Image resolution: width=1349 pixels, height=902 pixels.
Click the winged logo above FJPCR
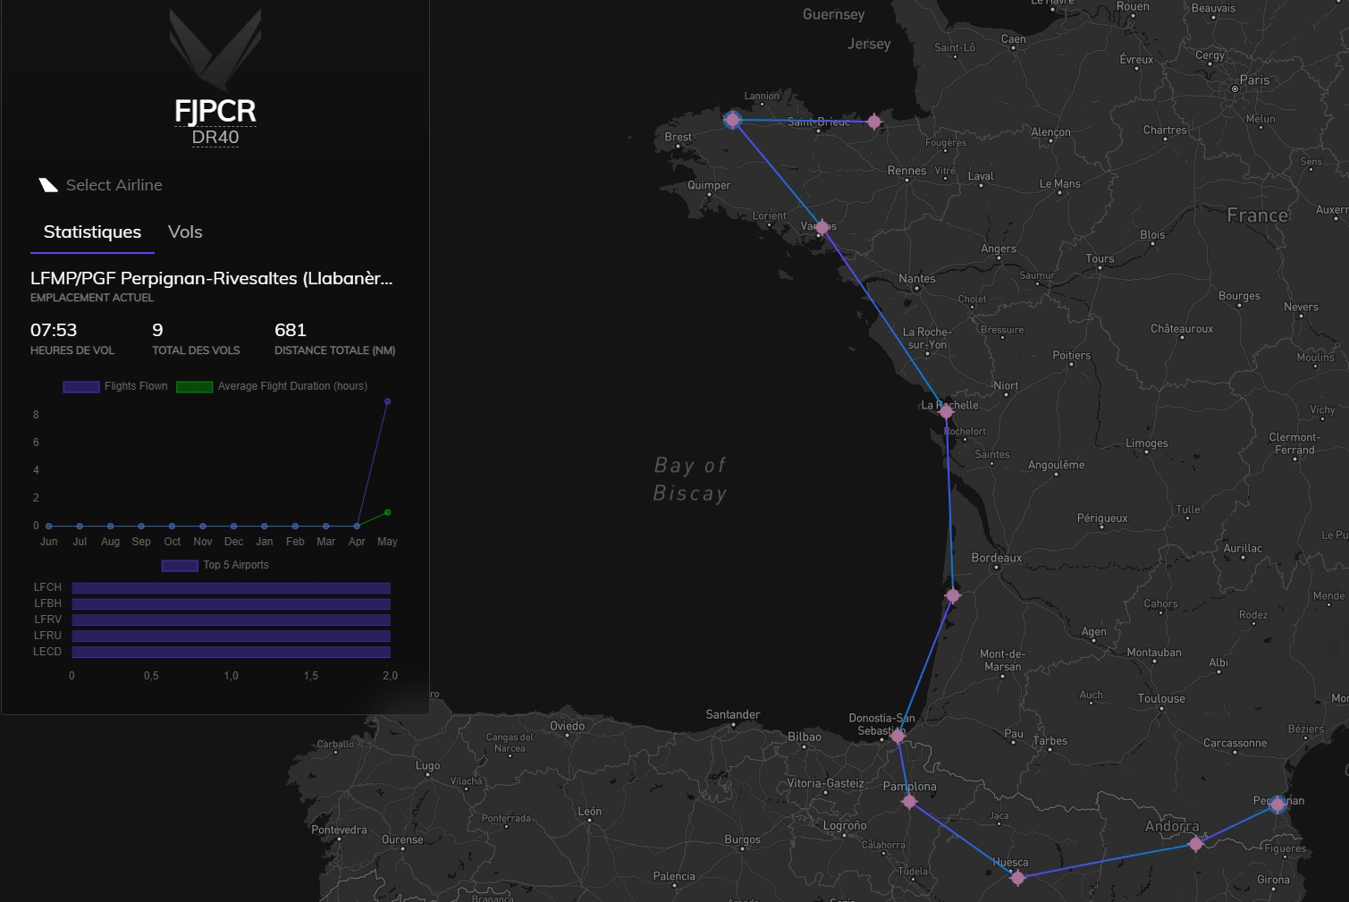pos(215,49)
